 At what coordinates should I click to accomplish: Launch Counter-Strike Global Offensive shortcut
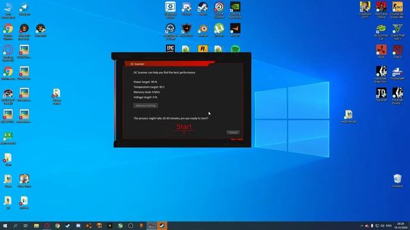(397, 10)
